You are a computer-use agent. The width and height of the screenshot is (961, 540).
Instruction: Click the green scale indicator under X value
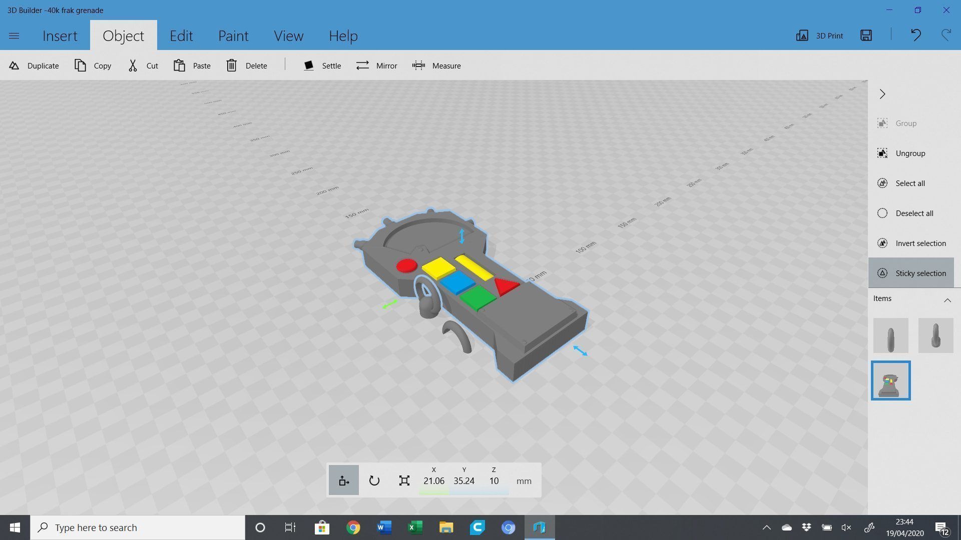tap(433, 492)
